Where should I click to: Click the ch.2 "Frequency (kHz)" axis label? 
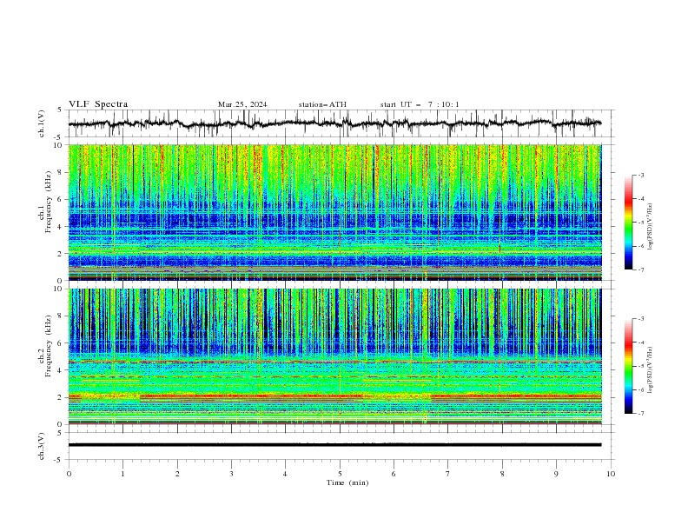(x=49, y=345)
